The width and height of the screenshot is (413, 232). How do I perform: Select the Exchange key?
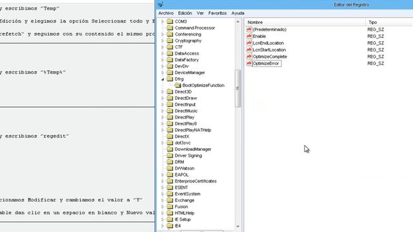coord(185,200)
